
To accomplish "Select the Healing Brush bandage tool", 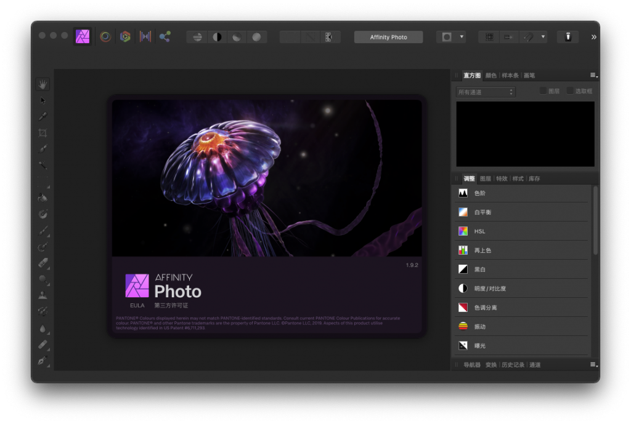I will [43, 345].
